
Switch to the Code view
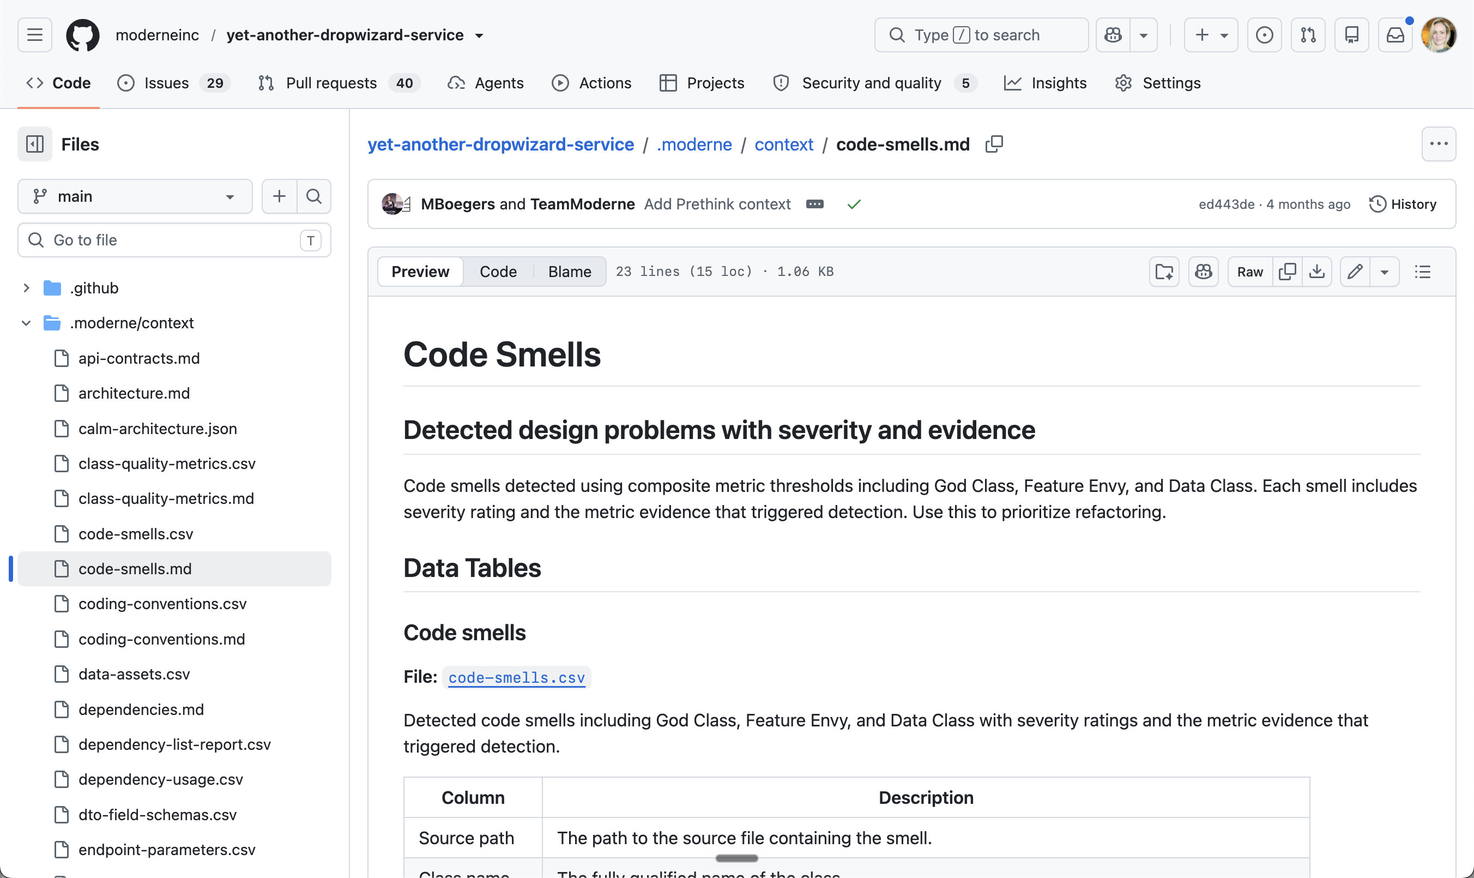click(x=498, y=272)
